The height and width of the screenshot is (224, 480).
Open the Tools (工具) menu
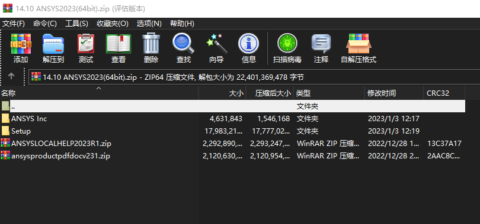(76, 24)
